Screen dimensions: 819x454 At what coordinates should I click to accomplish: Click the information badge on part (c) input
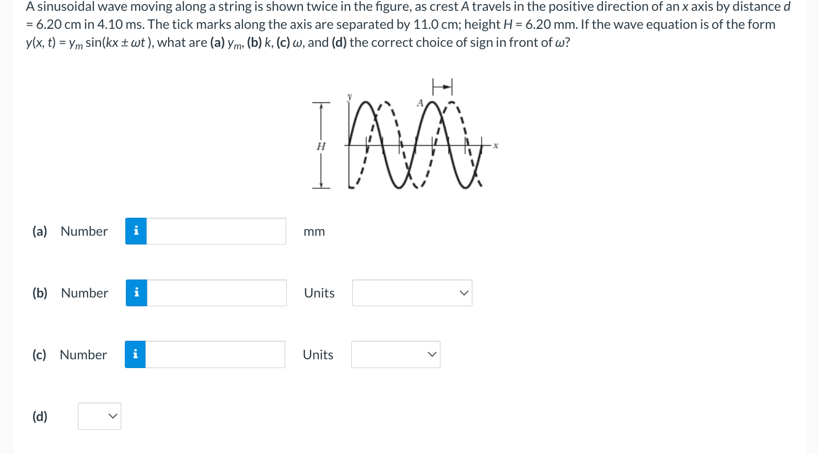pos(135,354)
